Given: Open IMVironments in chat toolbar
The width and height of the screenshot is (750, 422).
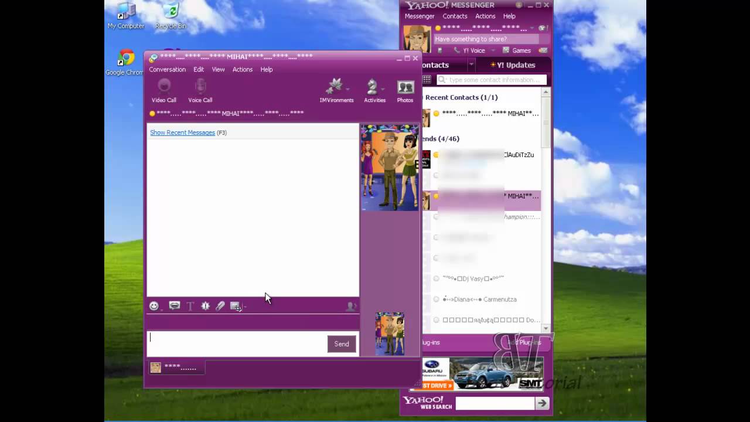Looking at the screenshot, I should tap(335, 91).
